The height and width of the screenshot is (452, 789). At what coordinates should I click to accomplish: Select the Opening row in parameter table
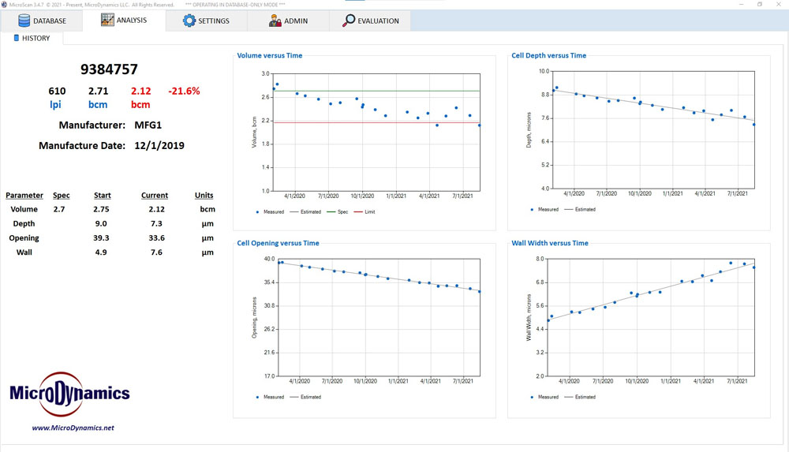24,237
